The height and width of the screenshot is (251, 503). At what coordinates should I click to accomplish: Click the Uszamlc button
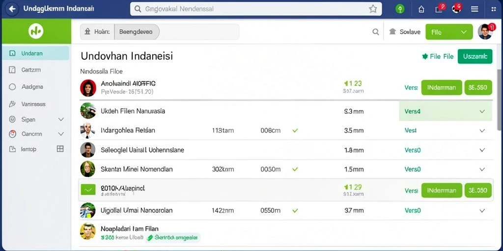[475, 56]
